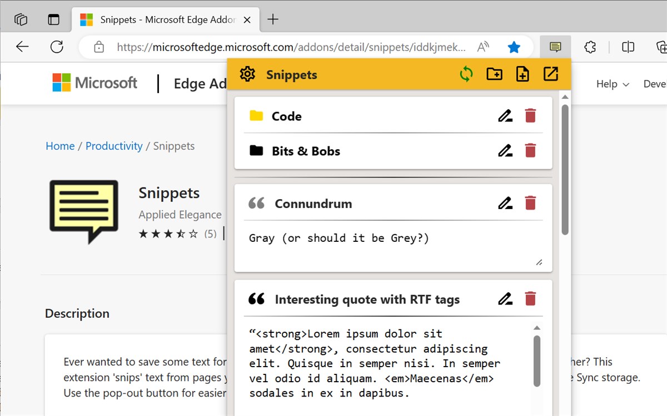Pop out Snippets into a separate window
Image resolution: width=667 pixels, height=416 pixels.
tap(550, 73)
